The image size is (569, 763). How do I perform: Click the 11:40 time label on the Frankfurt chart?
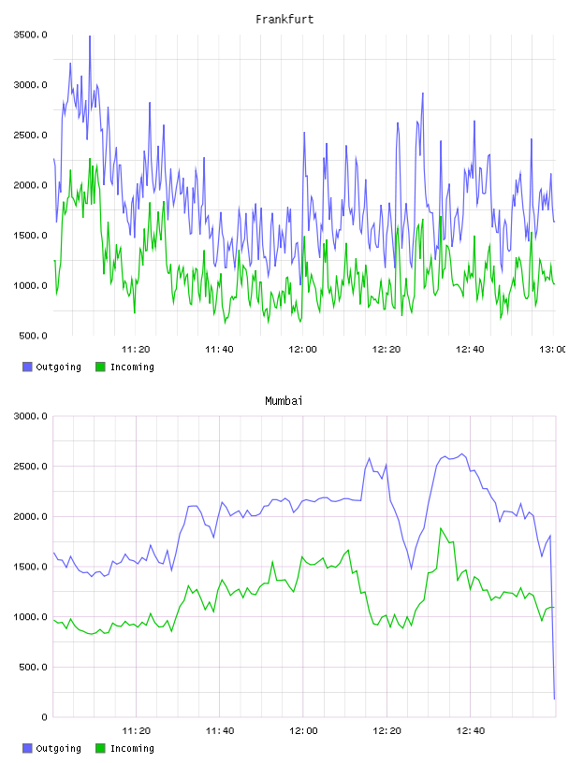(x=219, y=350)
